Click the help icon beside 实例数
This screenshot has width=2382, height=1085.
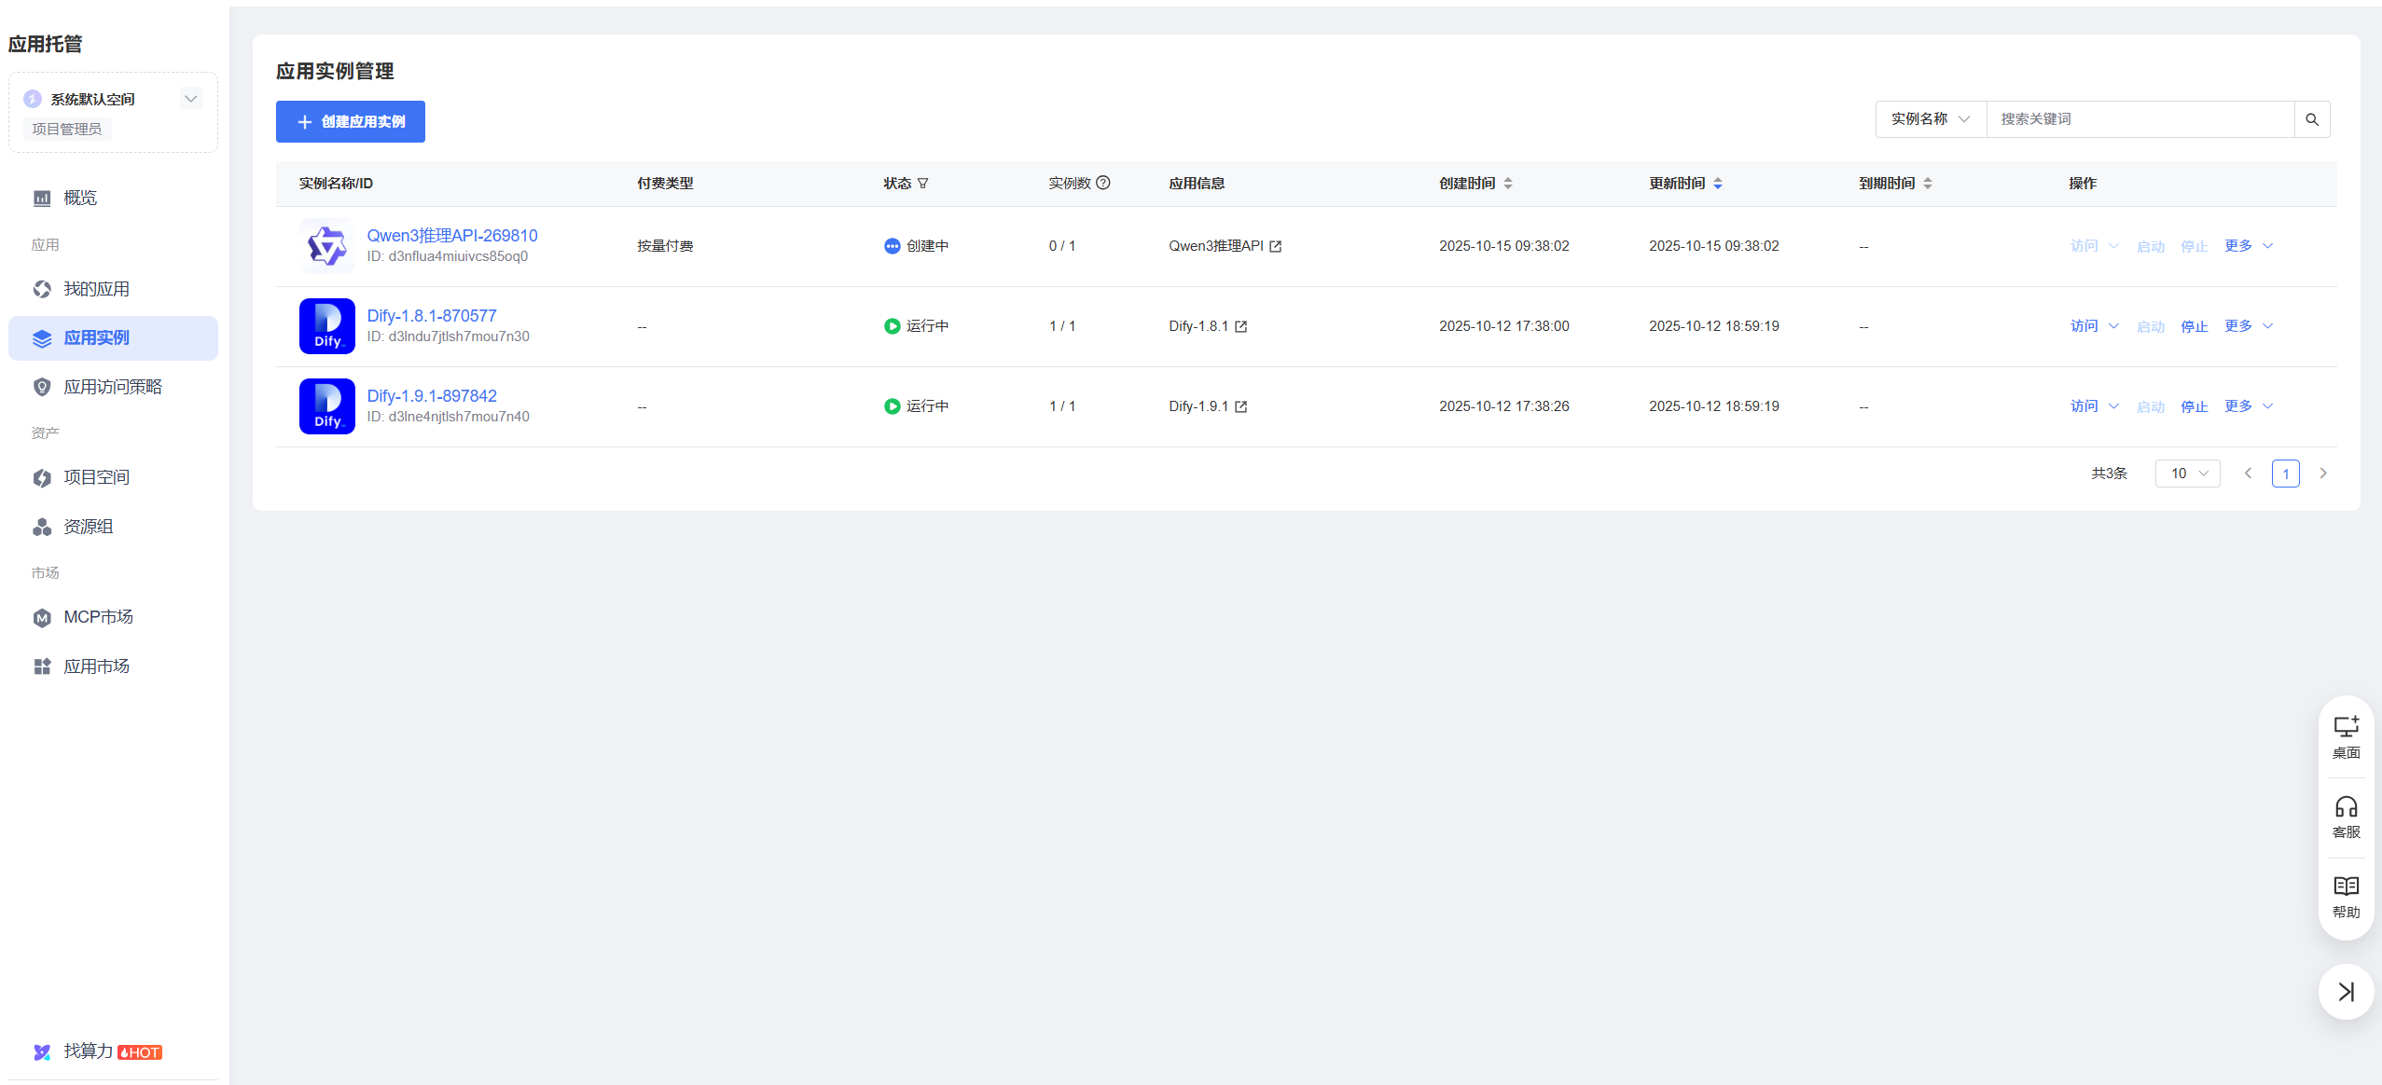[1103, 183]
